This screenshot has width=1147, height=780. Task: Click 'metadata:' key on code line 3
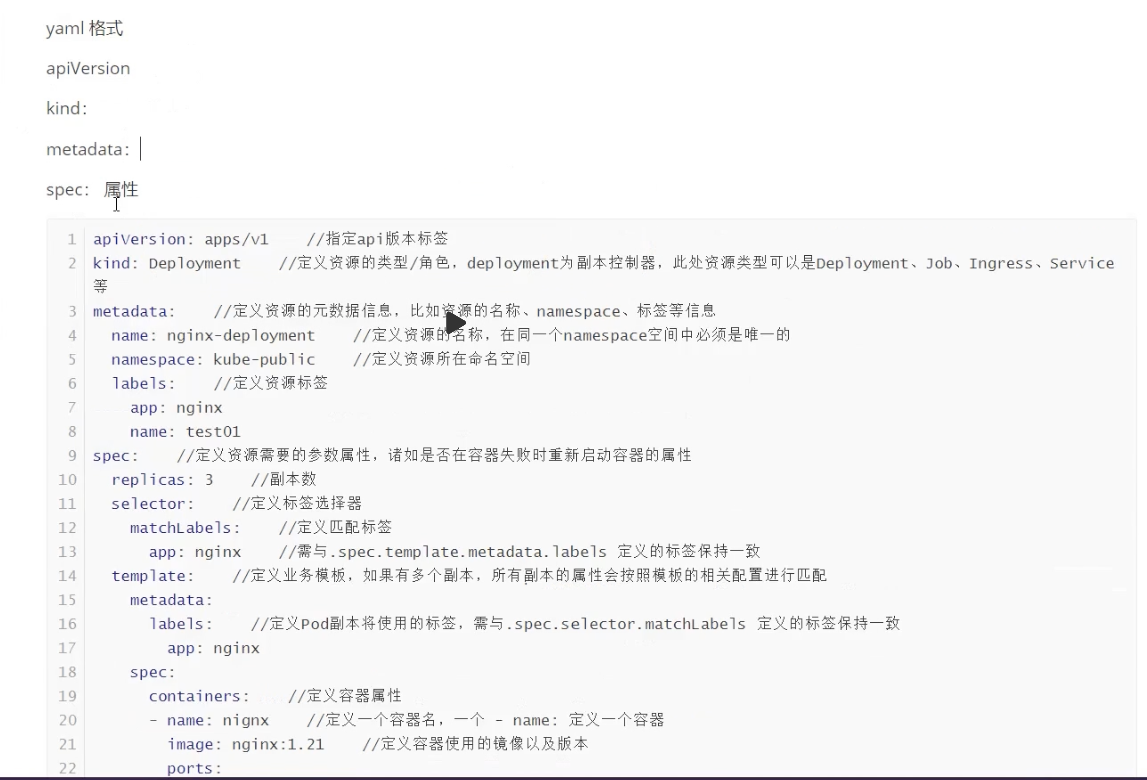[134, 311]
